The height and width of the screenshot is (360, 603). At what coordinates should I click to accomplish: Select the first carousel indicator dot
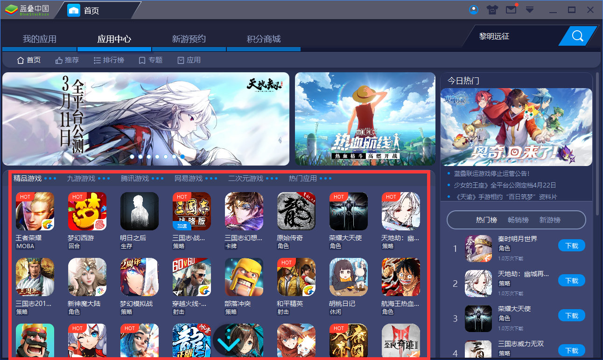click(x=132, y=157)
